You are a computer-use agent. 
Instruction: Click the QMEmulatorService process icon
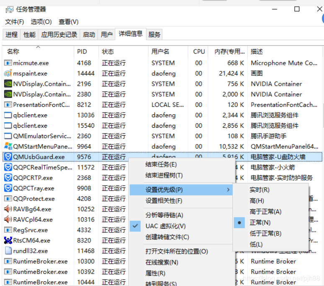pyautogui.click(x=8, y=136)
